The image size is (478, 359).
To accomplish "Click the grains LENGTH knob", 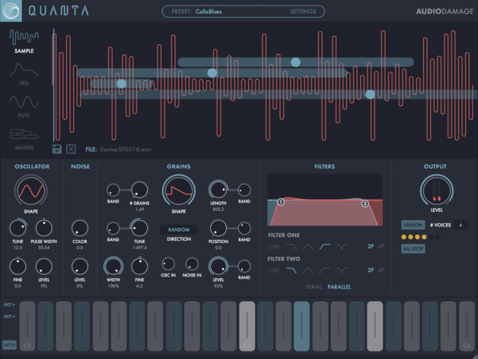I will [x=218, y=190].
